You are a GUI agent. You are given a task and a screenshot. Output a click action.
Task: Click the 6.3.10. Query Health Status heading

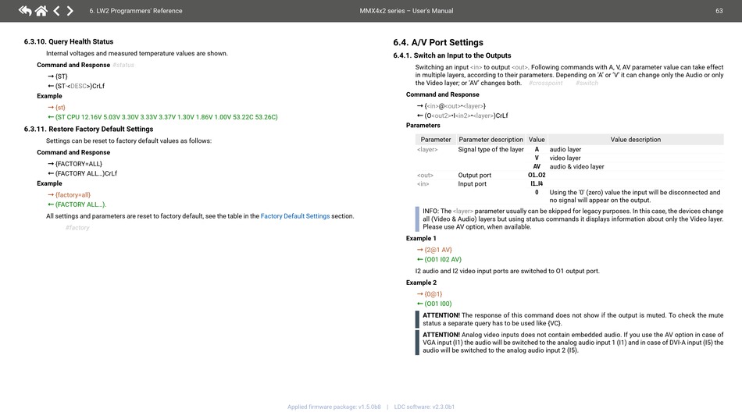(69, 42)
